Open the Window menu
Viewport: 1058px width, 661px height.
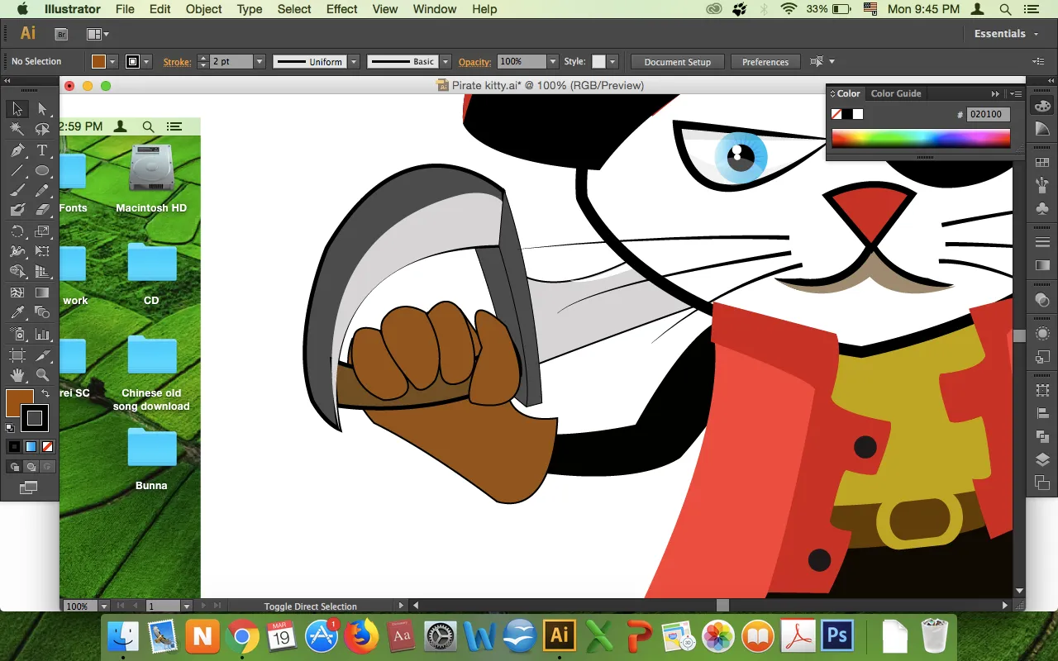[x=434, y=9]
